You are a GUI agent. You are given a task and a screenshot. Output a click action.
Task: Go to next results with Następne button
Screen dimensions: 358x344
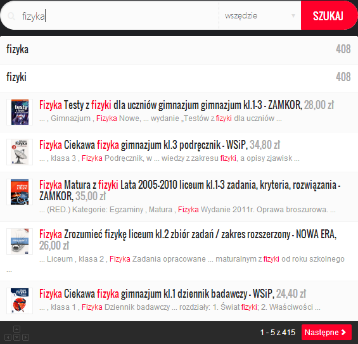pyautogui.click(x=326, y=332)
